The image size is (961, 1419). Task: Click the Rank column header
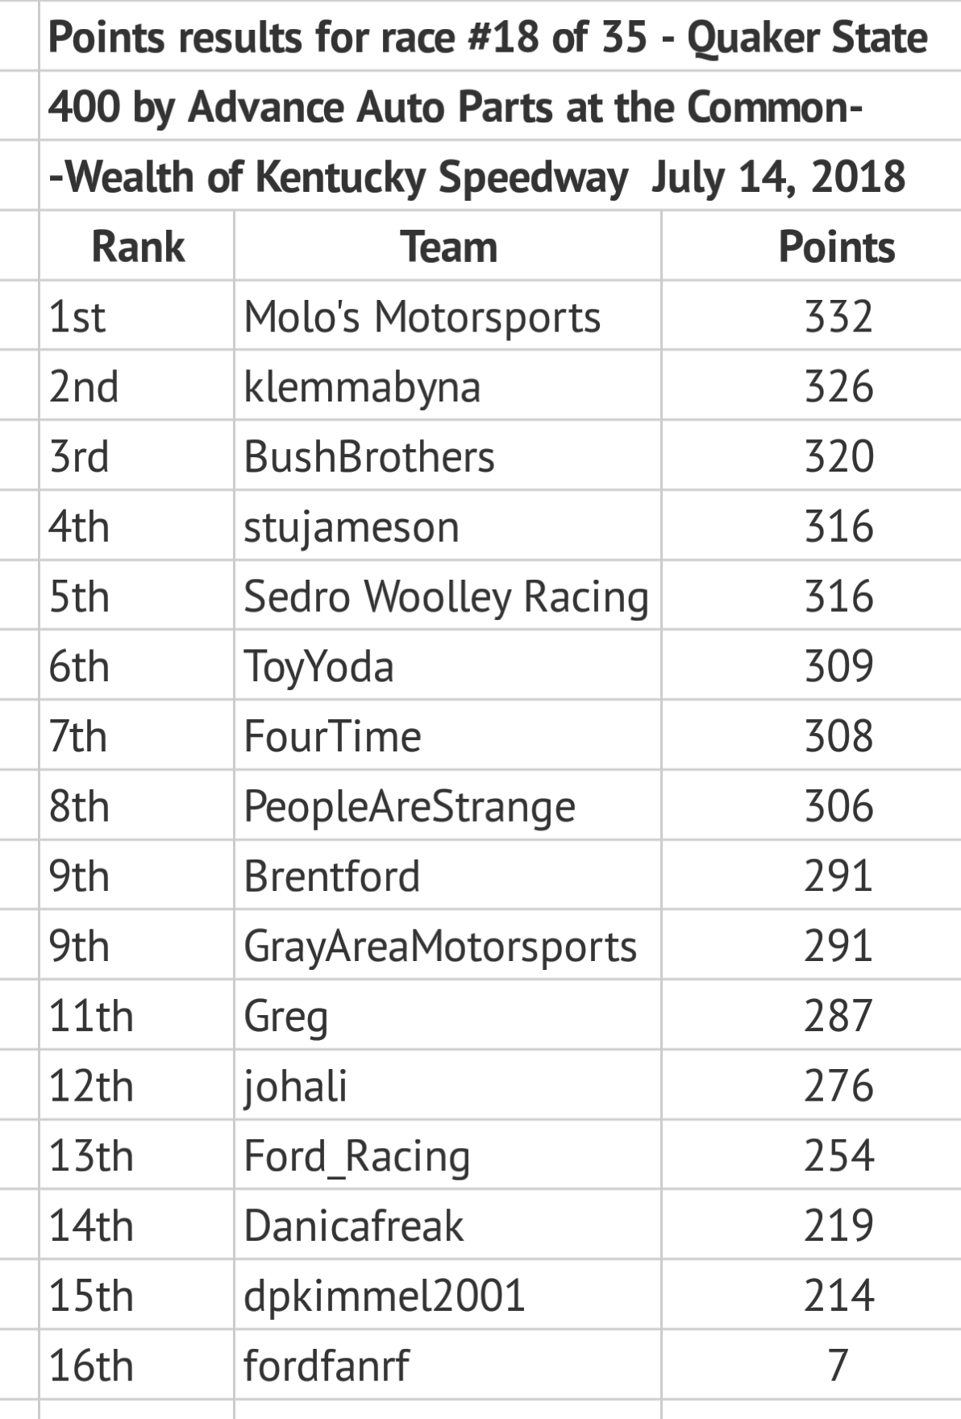[137, 247]
